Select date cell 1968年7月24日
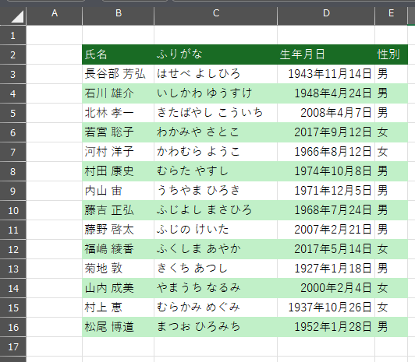415x362 pixels. (x=326, y=210)
